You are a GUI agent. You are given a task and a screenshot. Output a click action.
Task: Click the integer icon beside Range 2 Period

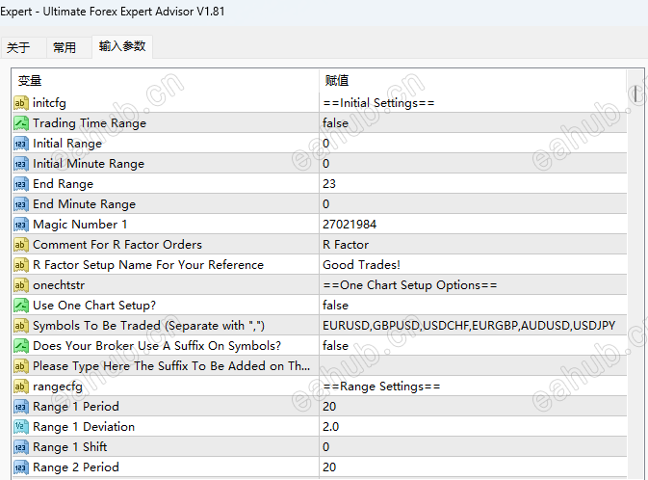point(20,467)
